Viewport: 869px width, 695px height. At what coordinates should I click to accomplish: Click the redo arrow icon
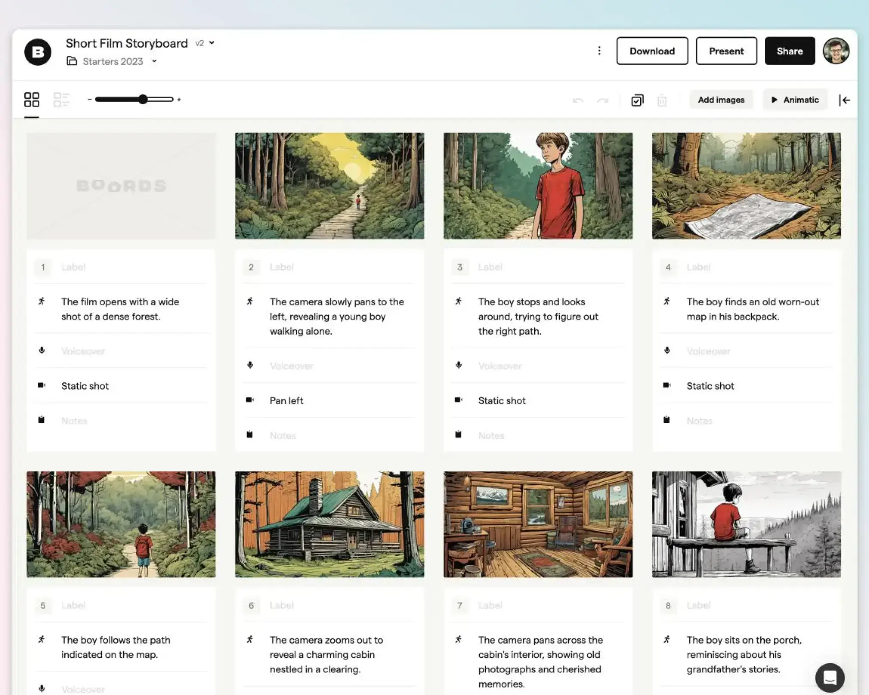coord(603,100)
